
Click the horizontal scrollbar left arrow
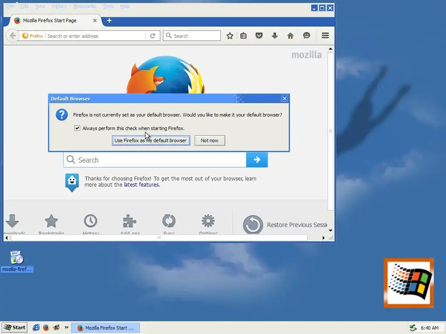coord(7,238)
